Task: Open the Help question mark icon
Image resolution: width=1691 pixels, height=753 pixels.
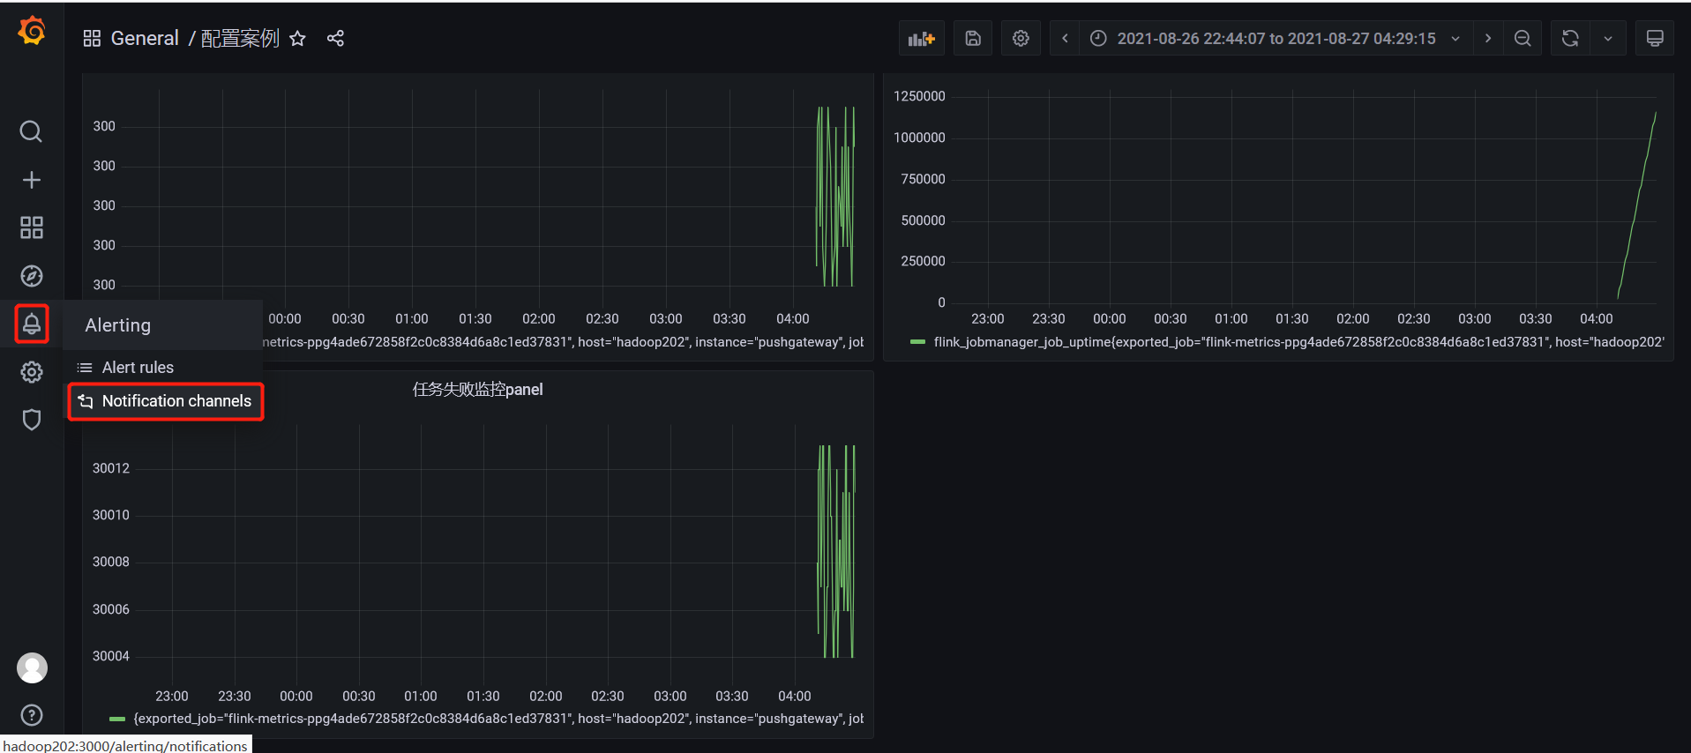Action: tap(32, 715)
